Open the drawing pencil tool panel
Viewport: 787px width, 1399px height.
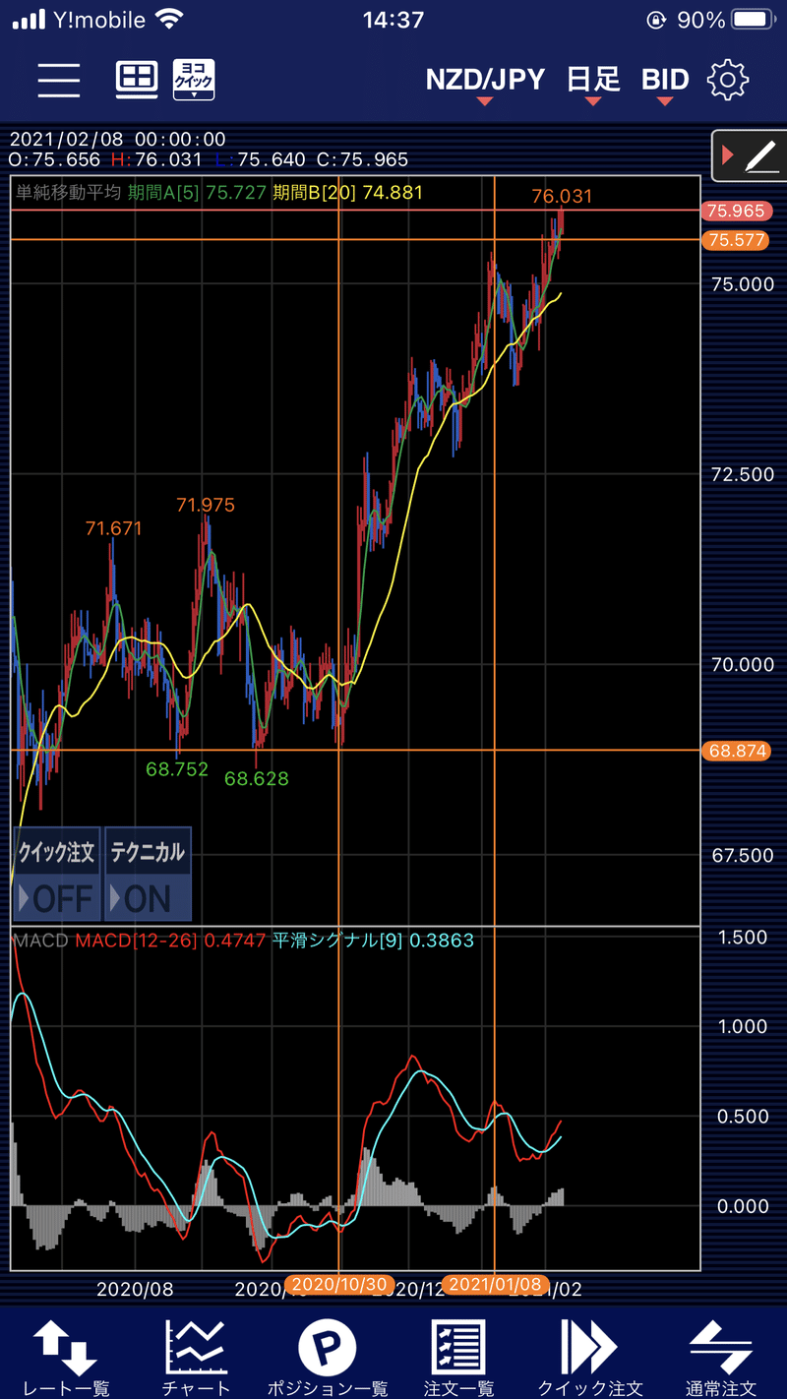point(748,154)
